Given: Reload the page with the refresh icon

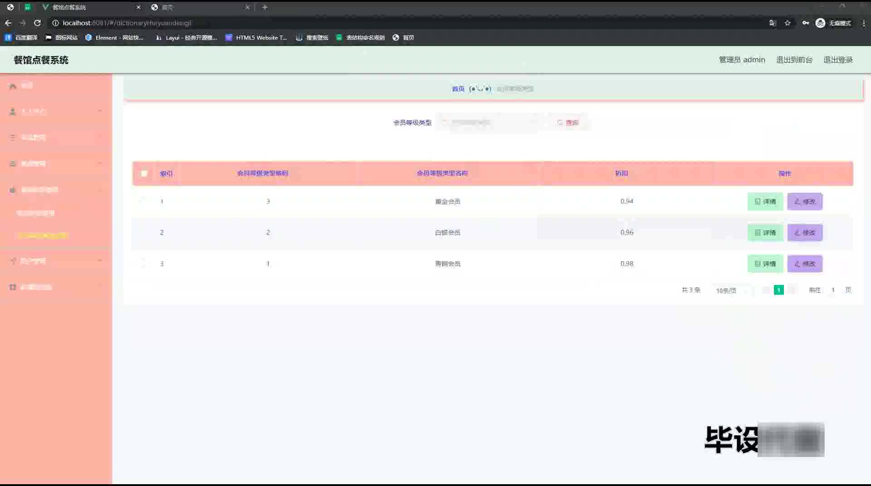Looking at the screenshot, I should tap(38, 23).
